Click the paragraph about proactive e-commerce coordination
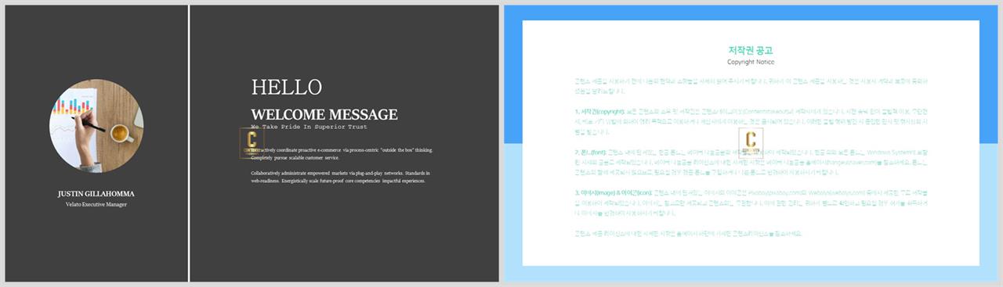Viewport: 1003px width, 287px height. (x=342, y=153)
